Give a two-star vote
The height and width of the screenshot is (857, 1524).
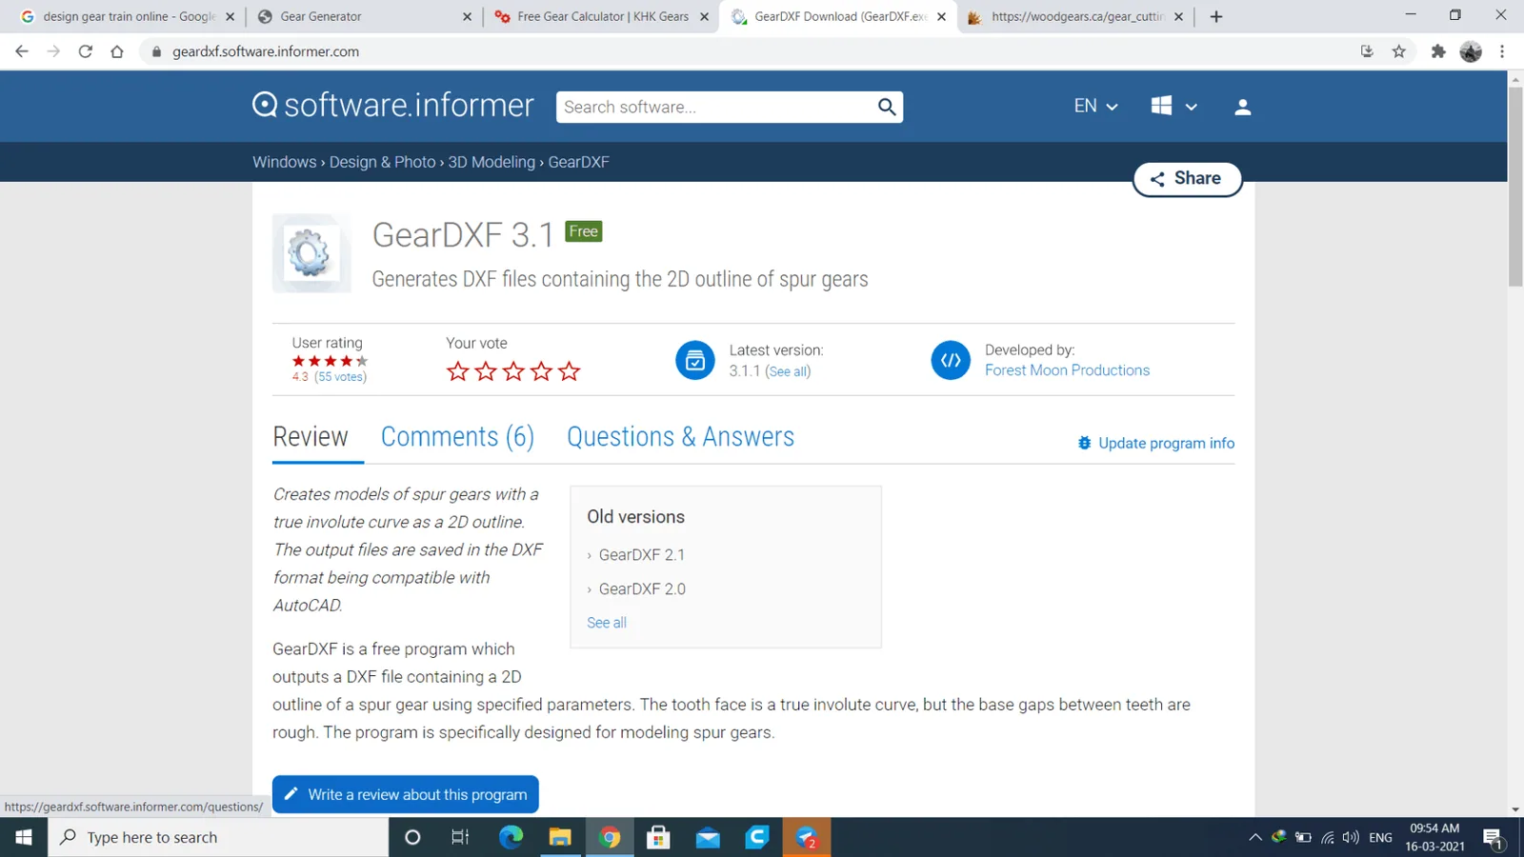pos(486,371)
